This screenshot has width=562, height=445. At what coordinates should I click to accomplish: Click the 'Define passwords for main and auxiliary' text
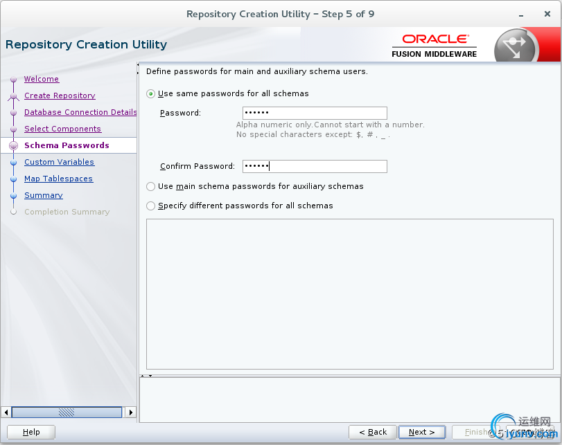(257, 71)
